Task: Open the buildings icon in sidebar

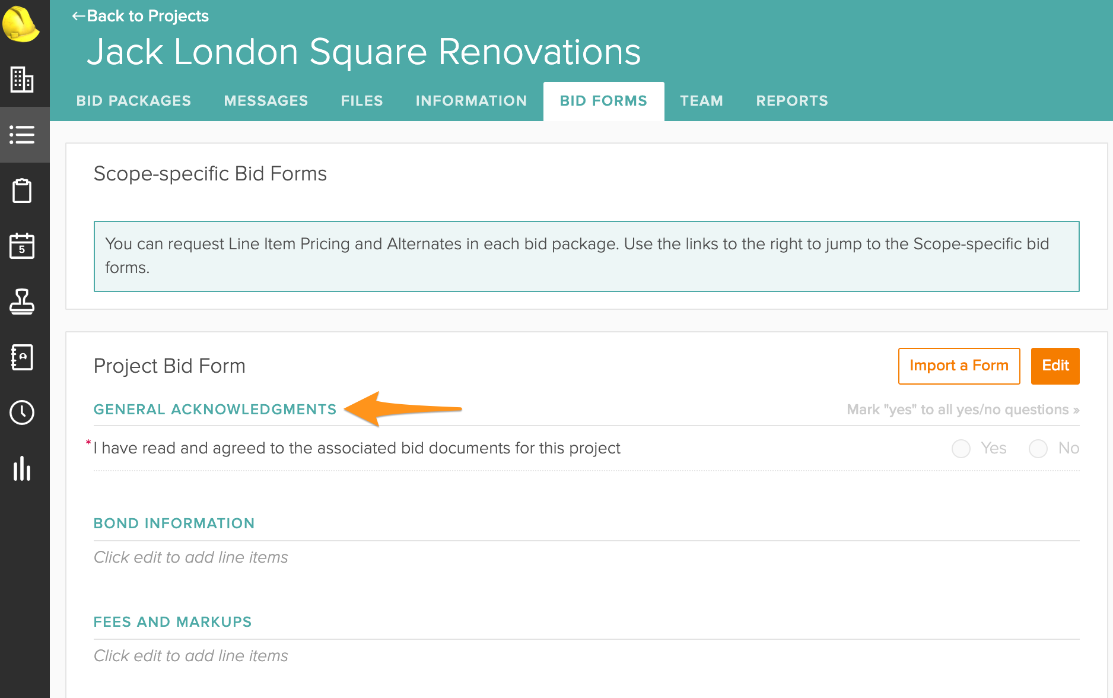Action: [22, 79]
